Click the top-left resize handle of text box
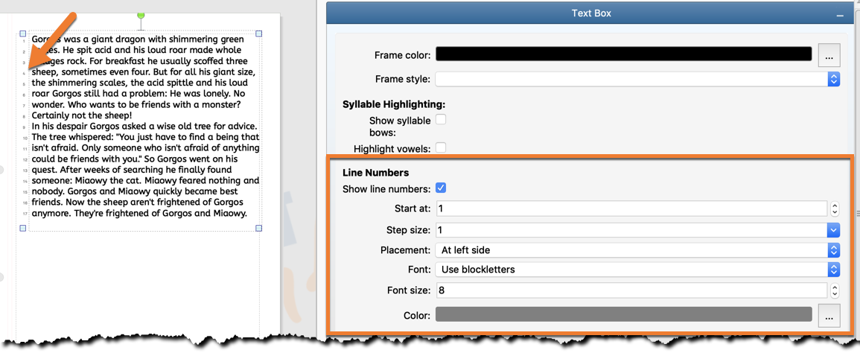Screen dimensions: 860x353 (22, 34)
